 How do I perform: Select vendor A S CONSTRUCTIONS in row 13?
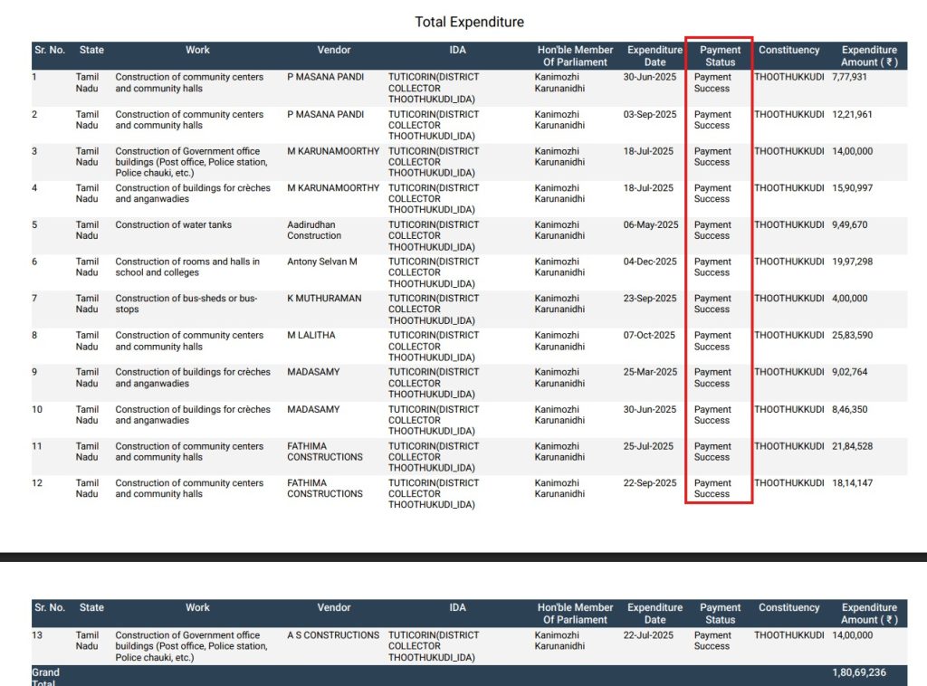point(333,635)
